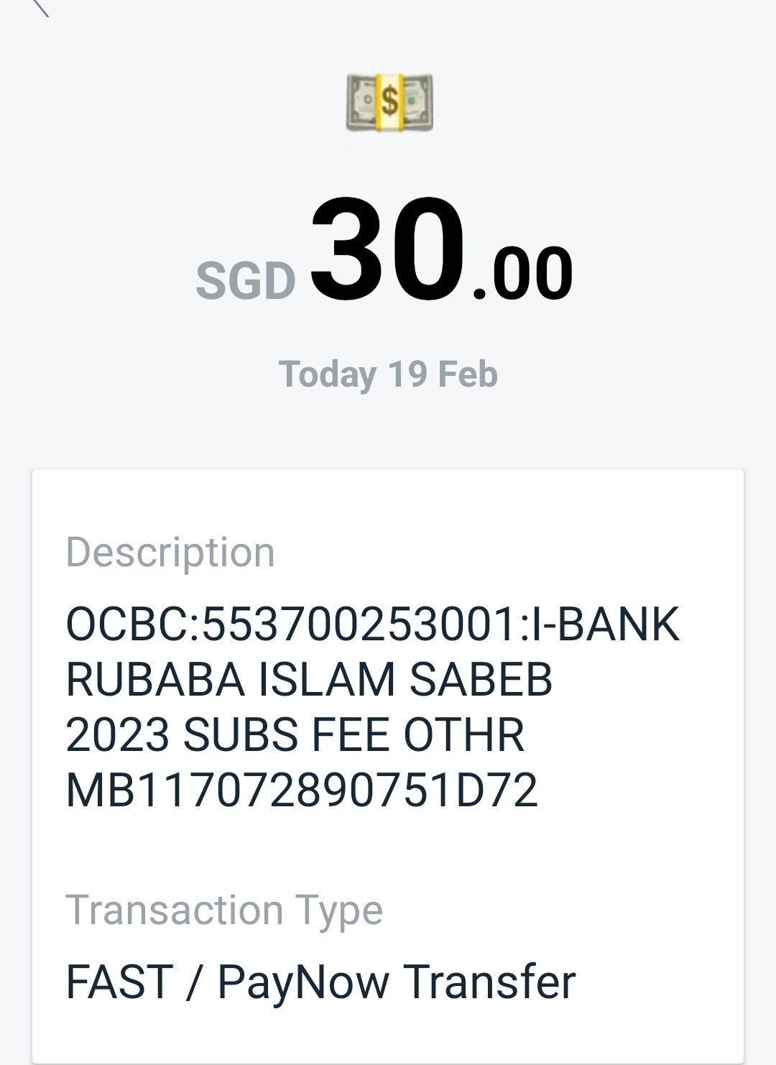Viewport: 776px width, 1065px height.
Task: Select the word Transfer in transaction type
Action: coord(489,982)
